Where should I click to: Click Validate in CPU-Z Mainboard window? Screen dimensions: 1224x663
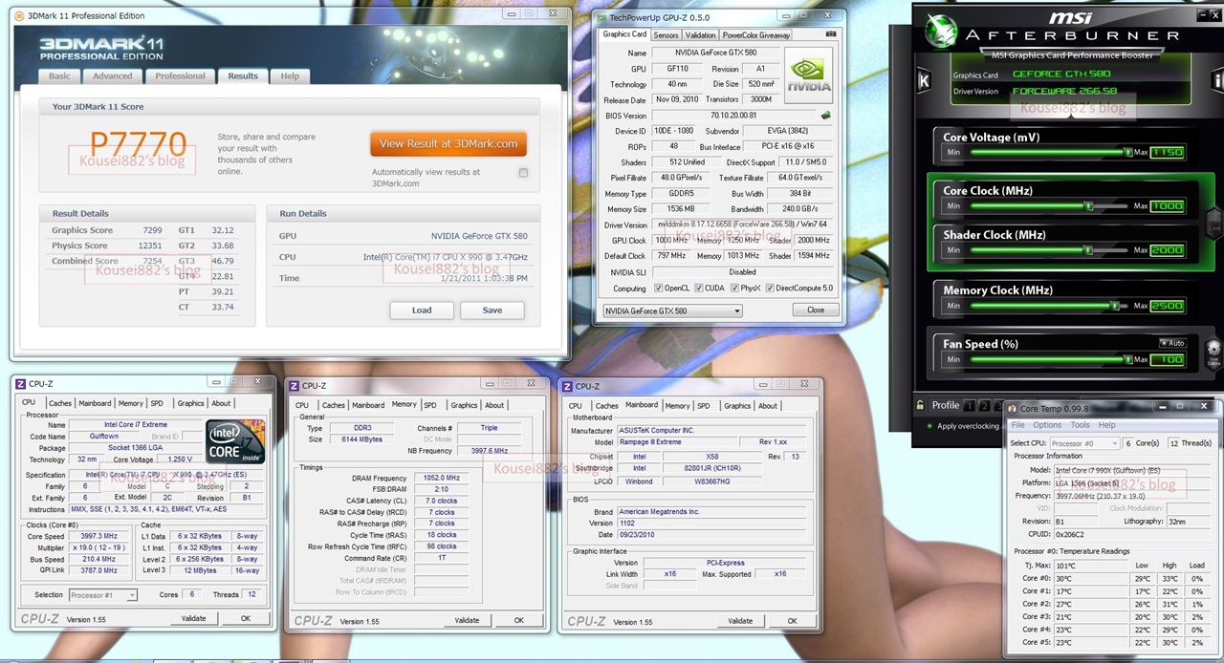(x=740, y=620)
